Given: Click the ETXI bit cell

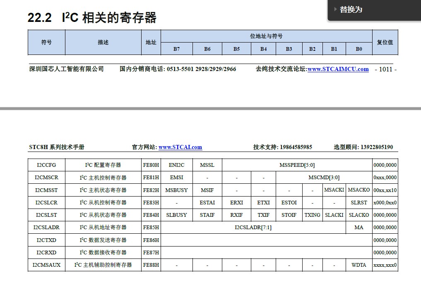Looking at the screenshot, I should pos(263,202).
